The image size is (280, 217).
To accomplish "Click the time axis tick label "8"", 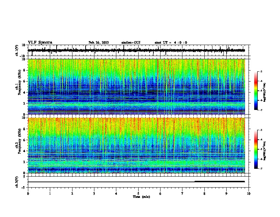I will point(204,194).
